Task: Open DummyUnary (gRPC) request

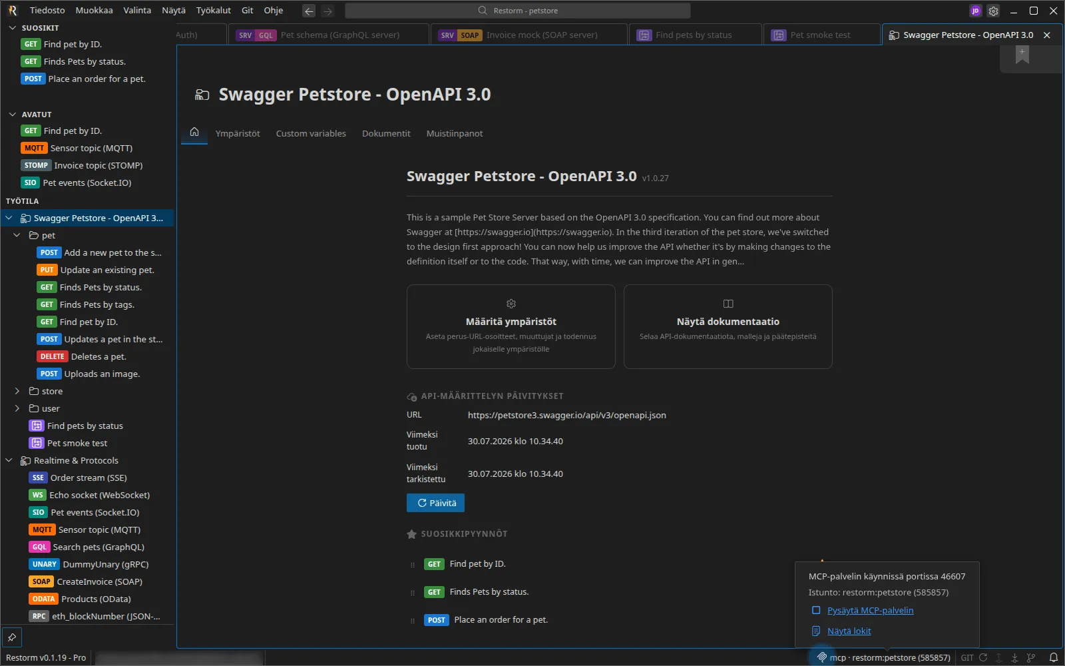Action: pos(88,564)
